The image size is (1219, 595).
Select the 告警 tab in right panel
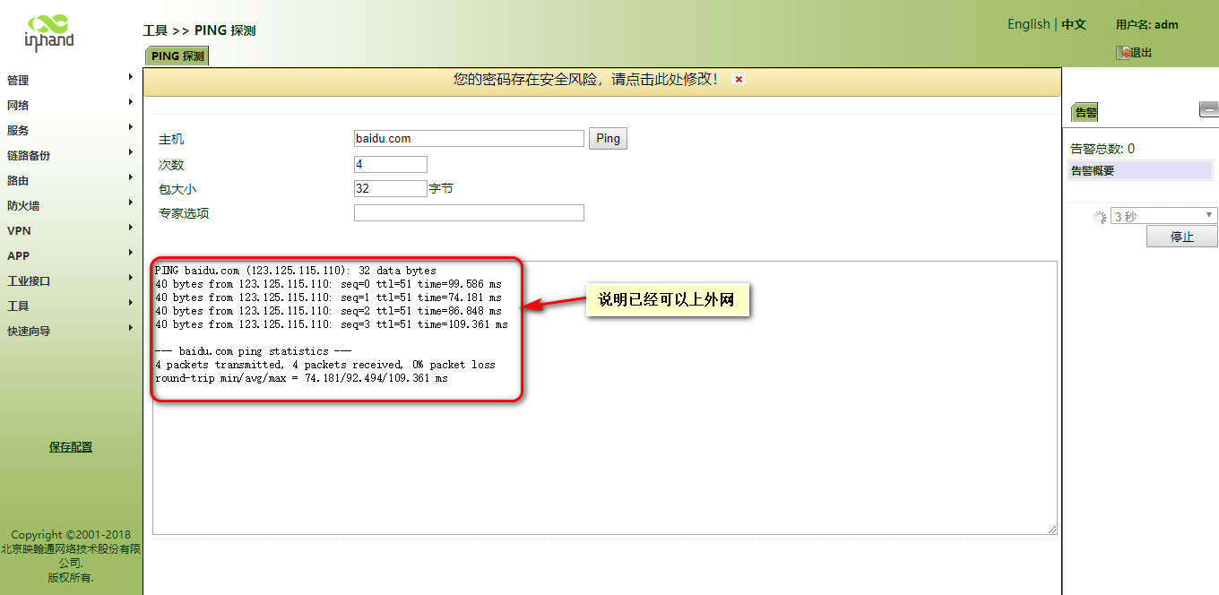click(x=1085, y=112)
